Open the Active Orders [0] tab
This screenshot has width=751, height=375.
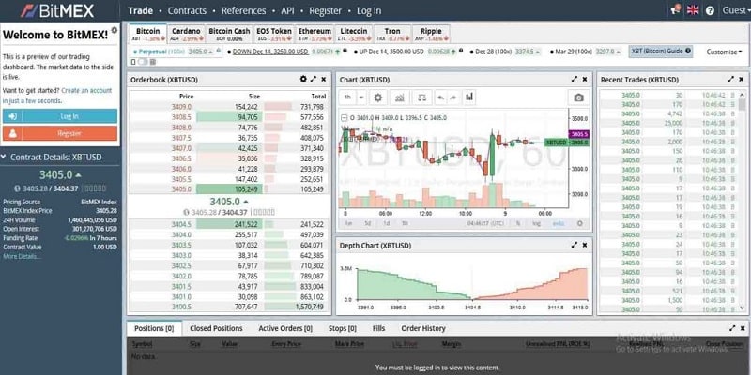tap(285, 328)
